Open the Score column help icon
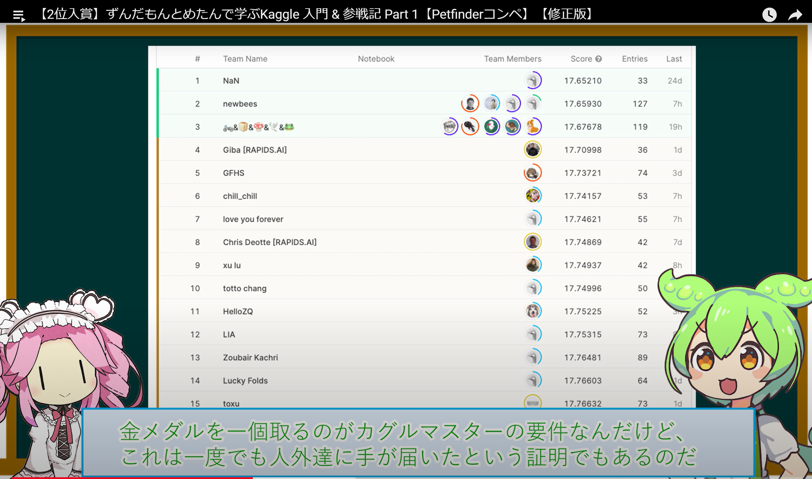 click(x=599, y=59)
